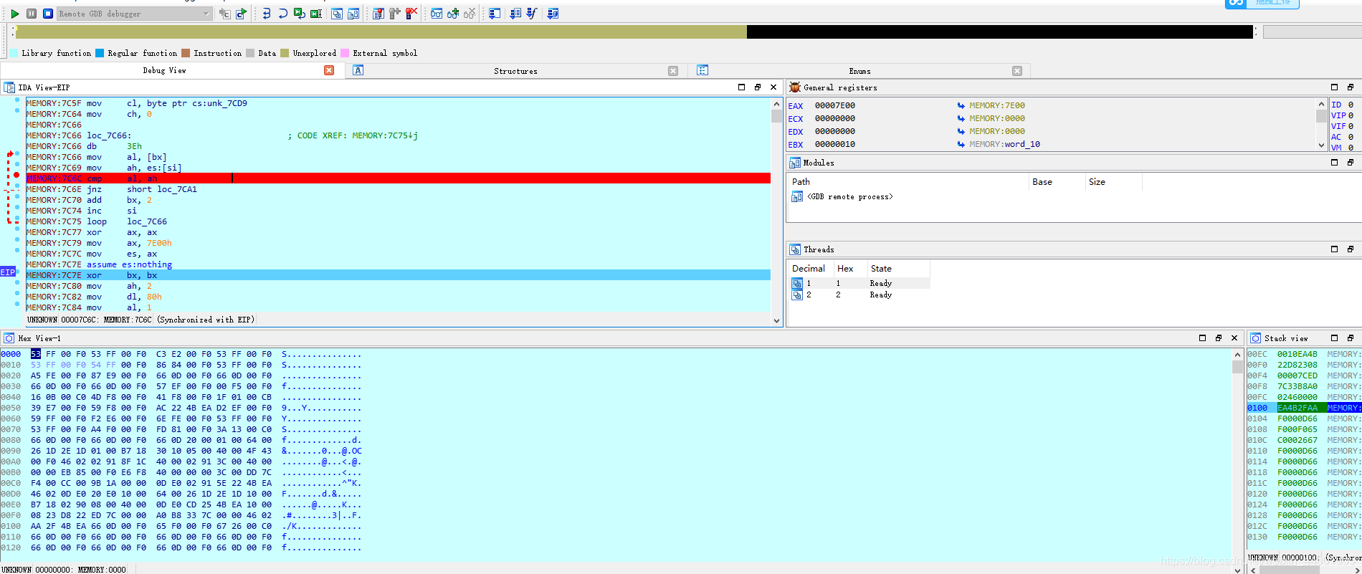
Task: Pause the debugged process
Action: 32,14
